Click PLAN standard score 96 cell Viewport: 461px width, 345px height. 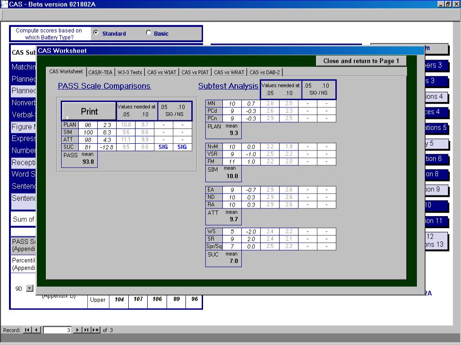(x=88, y=125)
